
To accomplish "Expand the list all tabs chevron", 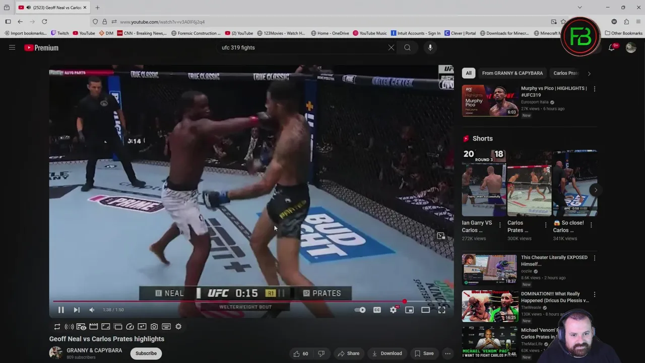I will click(579, 8).
